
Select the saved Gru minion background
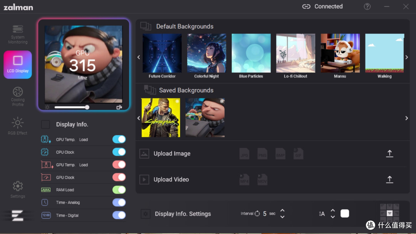205,118
